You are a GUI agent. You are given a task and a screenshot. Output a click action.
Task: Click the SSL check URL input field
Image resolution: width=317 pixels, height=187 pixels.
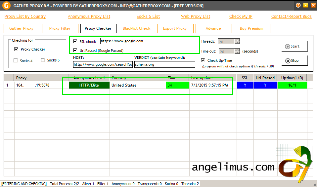tap(148, 41)
